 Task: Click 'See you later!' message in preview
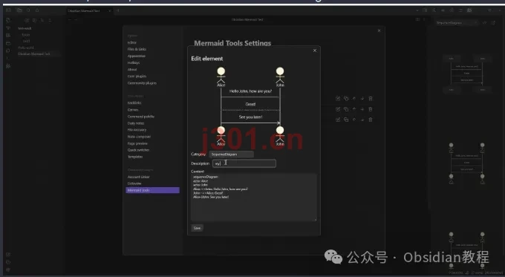tap(250, 117)
